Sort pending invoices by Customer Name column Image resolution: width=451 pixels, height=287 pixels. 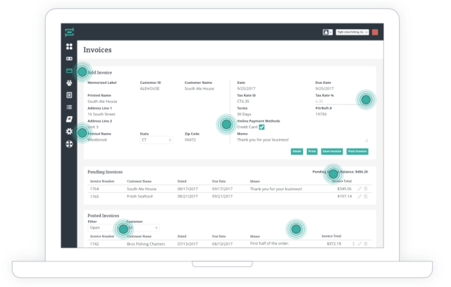tap(139, 181)
